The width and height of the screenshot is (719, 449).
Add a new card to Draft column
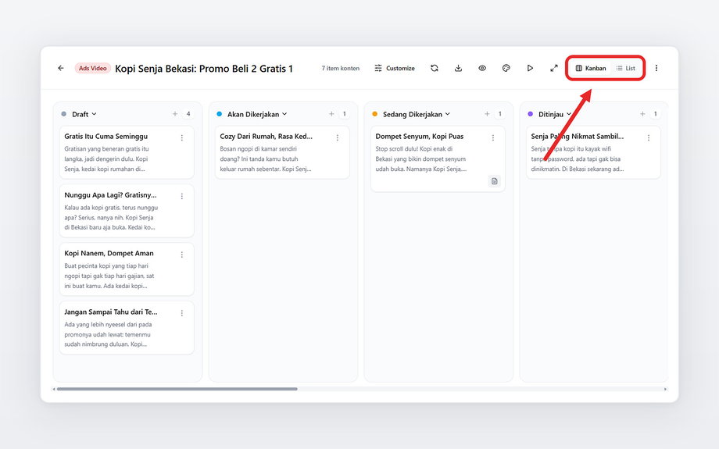[175, 114]
